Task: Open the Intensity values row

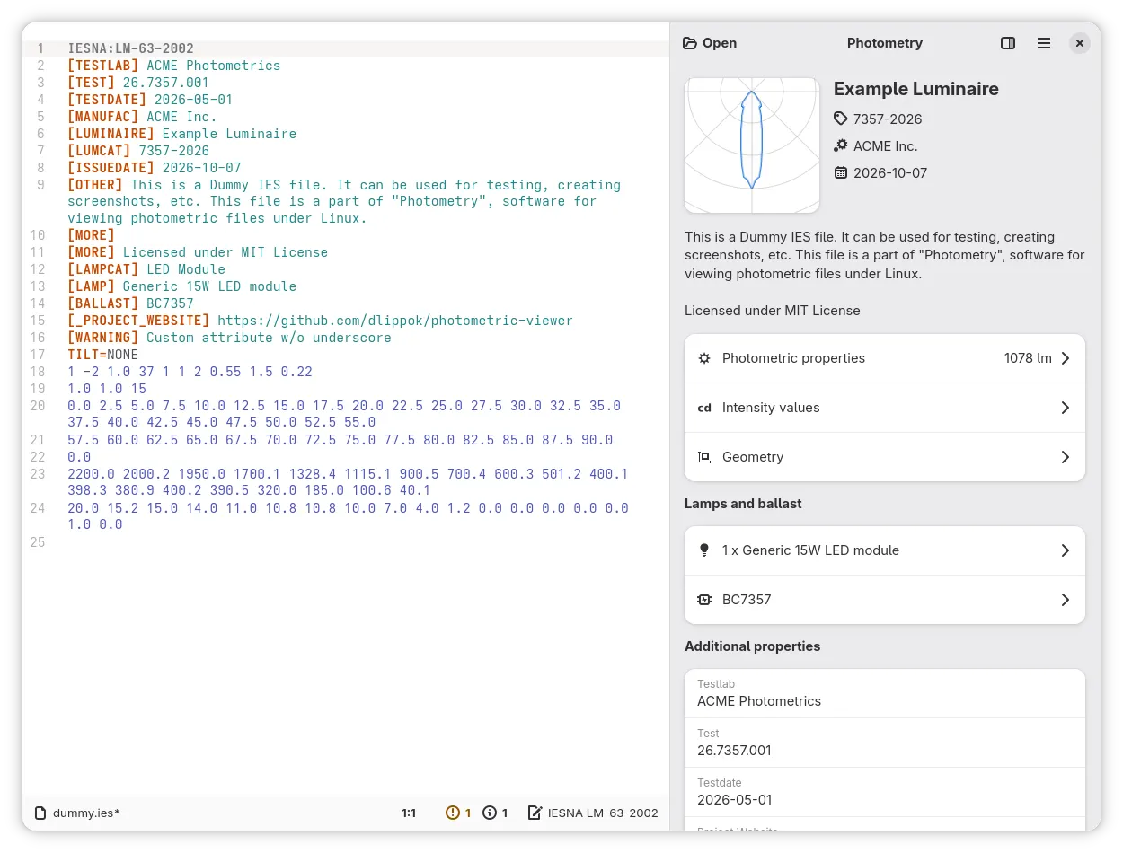Action: pyautogui.click(x=885, y=408)
